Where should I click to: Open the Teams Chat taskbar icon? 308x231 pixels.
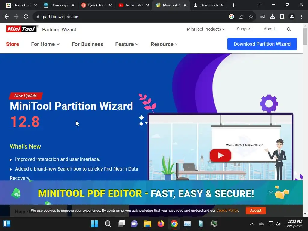[134, 224]
